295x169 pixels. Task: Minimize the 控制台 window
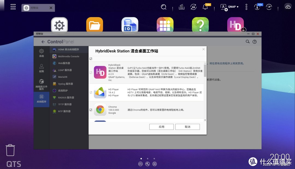tap(248, 34)
